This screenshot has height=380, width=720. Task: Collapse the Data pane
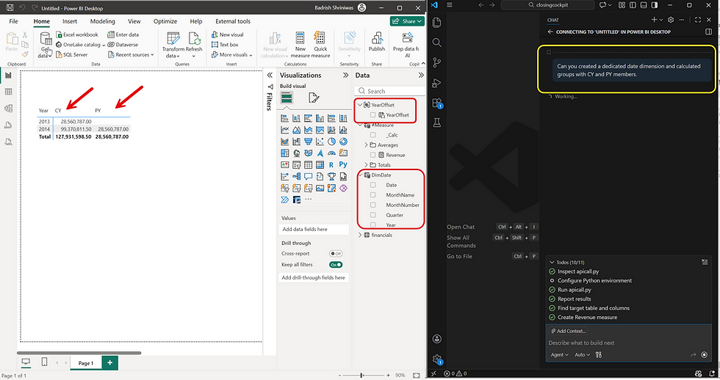click(x=420, y=75)
